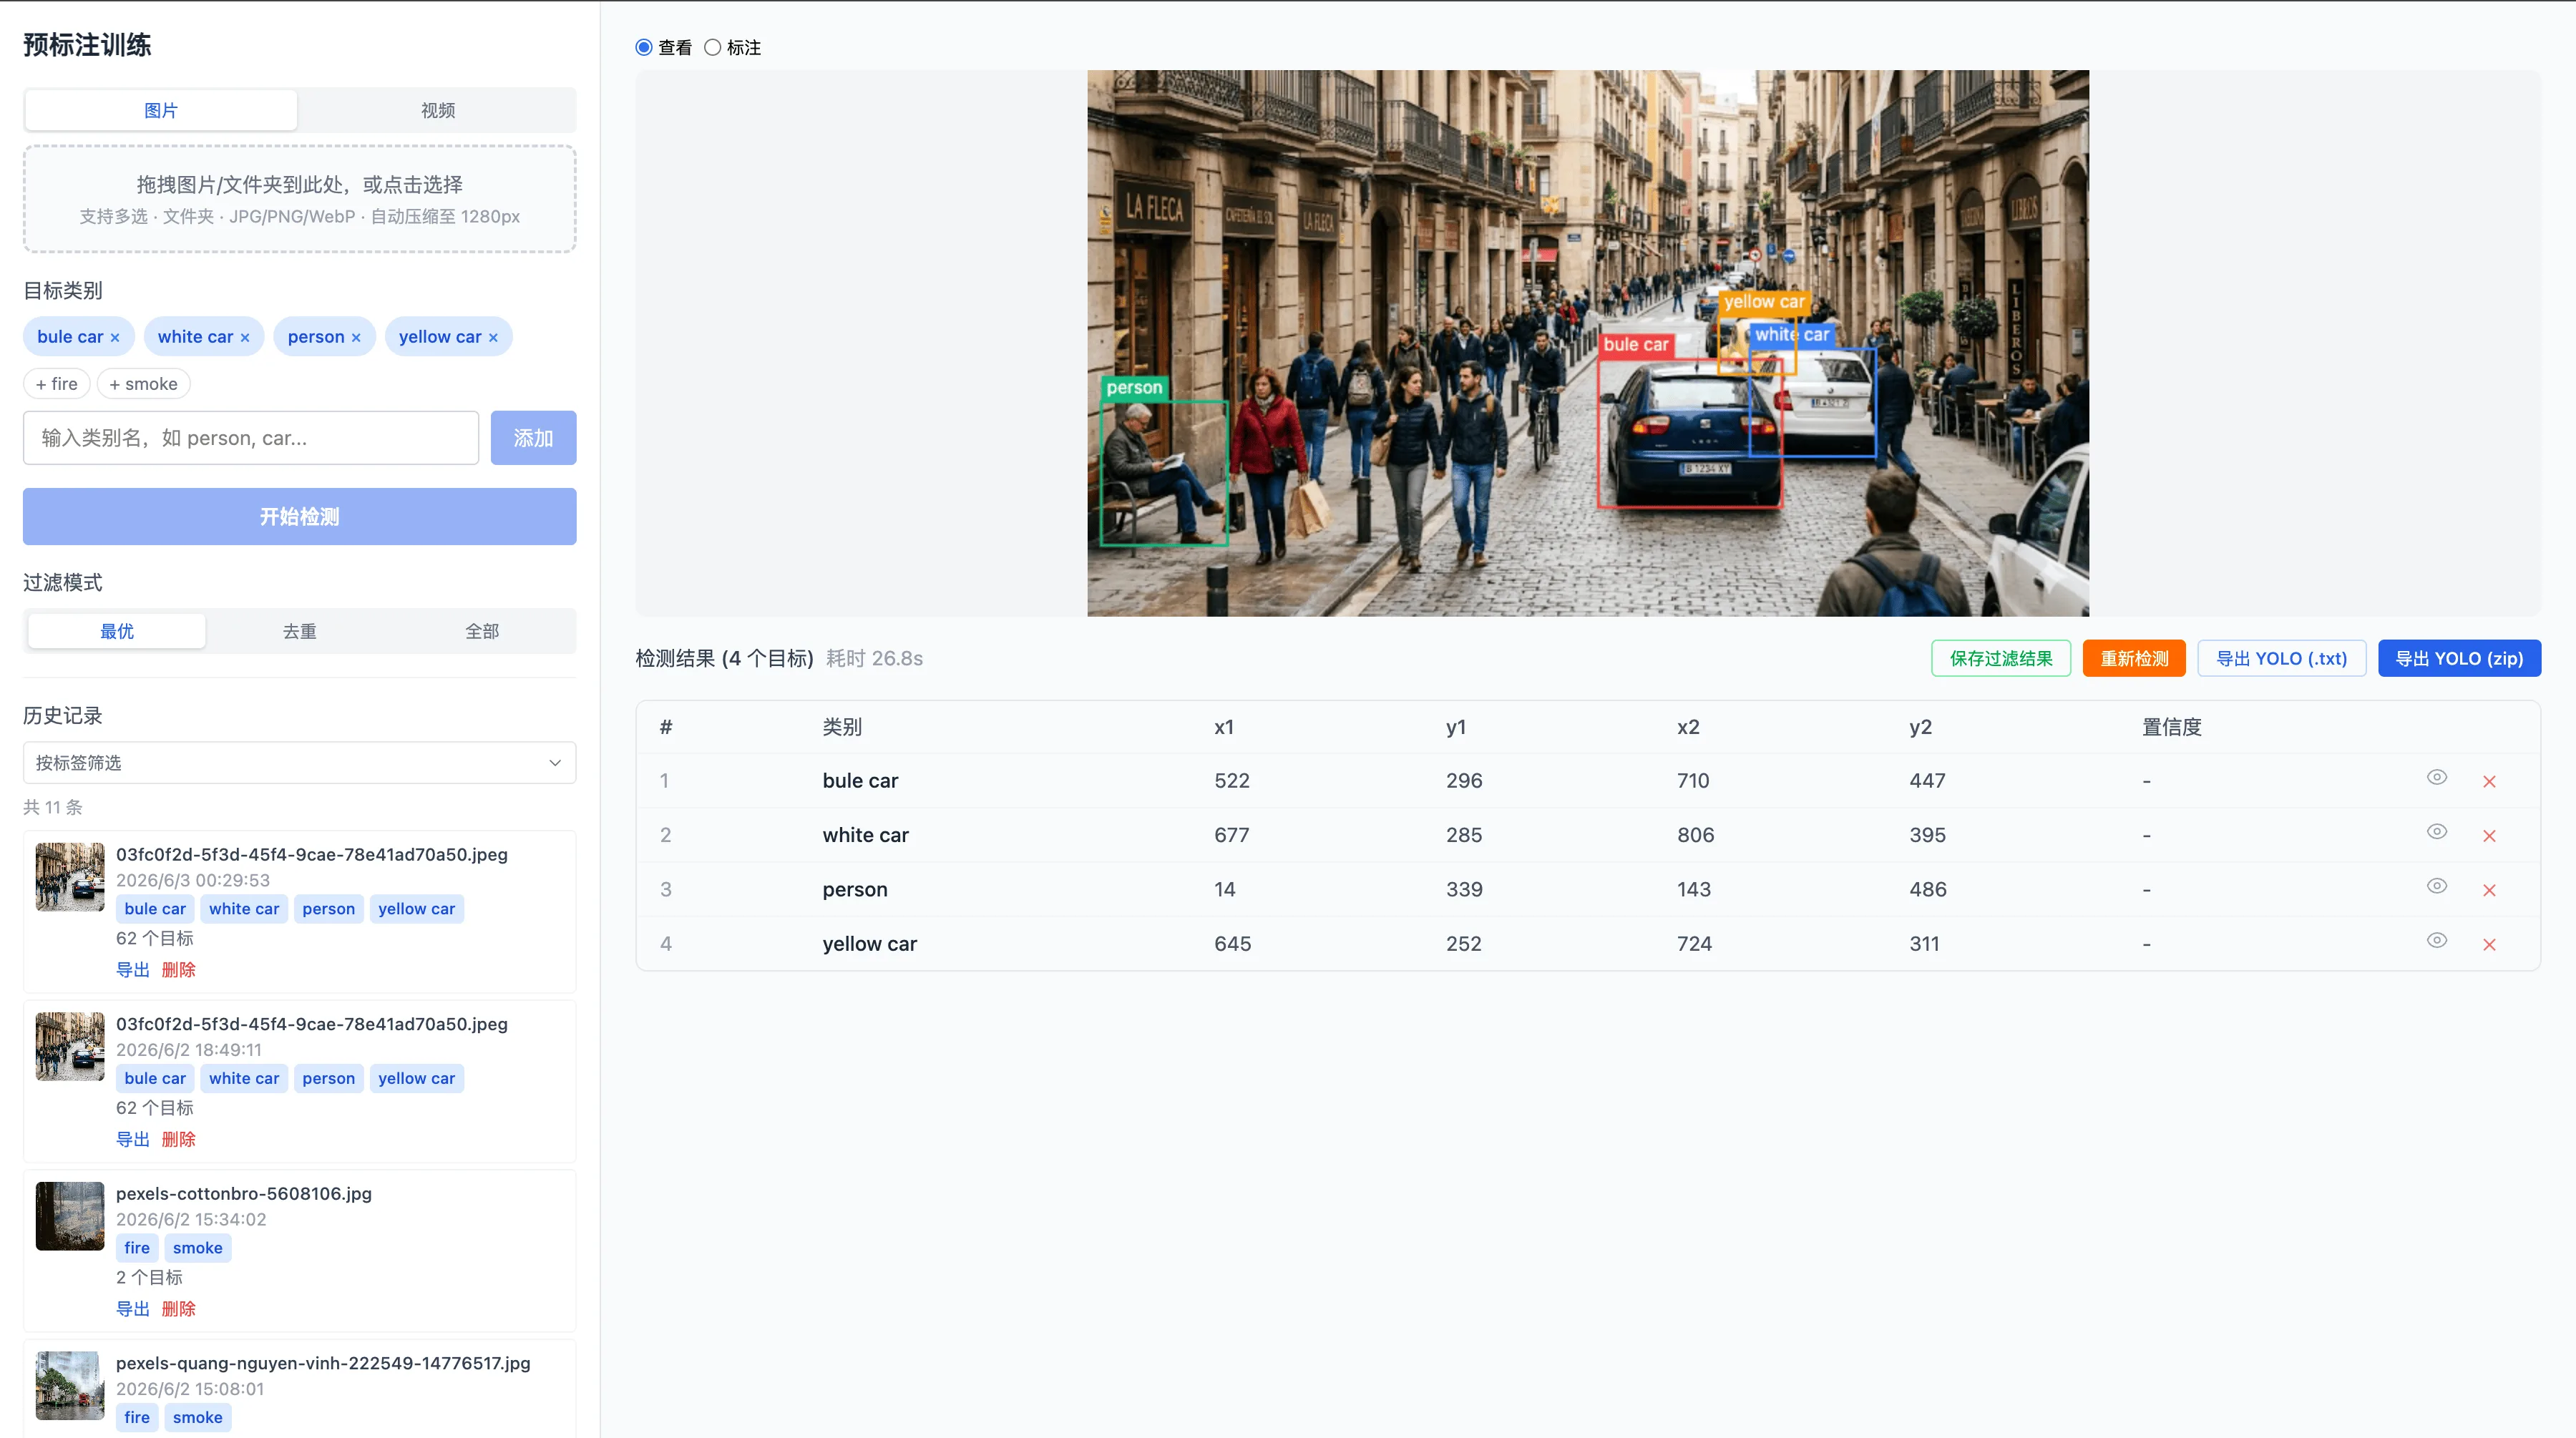
Task: Export the 2026/6/3 00:29:53 history record
Action: 133,970
